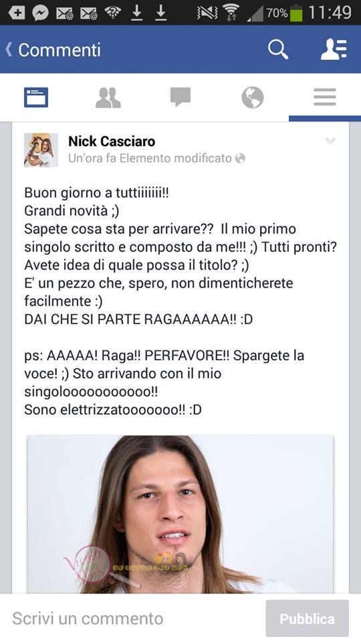Expand the post options dropdown arrow
Viewport: 361px width, 643px height.
click(x=330, y=141)
